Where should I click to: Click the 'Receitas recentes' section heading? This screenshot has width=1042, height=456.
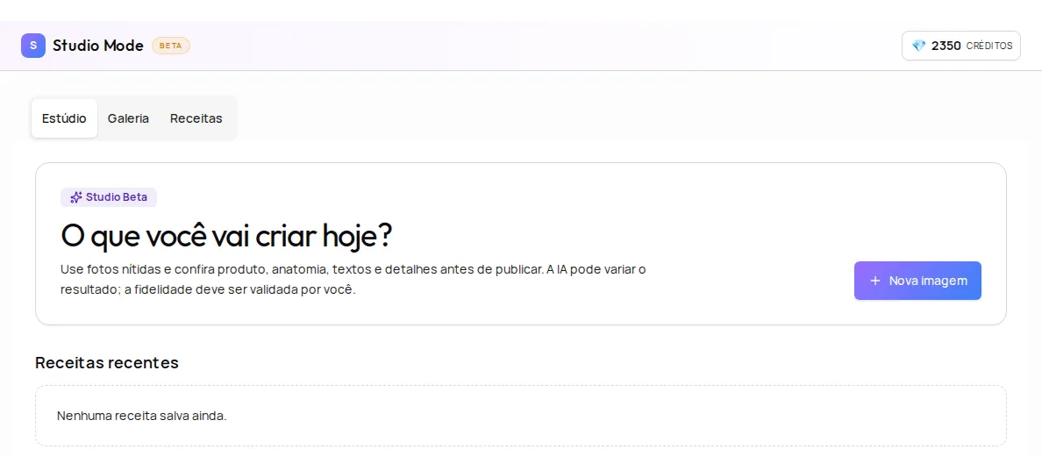coord(107,363)
